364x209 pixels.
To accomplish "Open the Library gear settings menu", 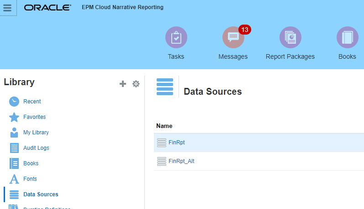I will [x=136, y=84].
